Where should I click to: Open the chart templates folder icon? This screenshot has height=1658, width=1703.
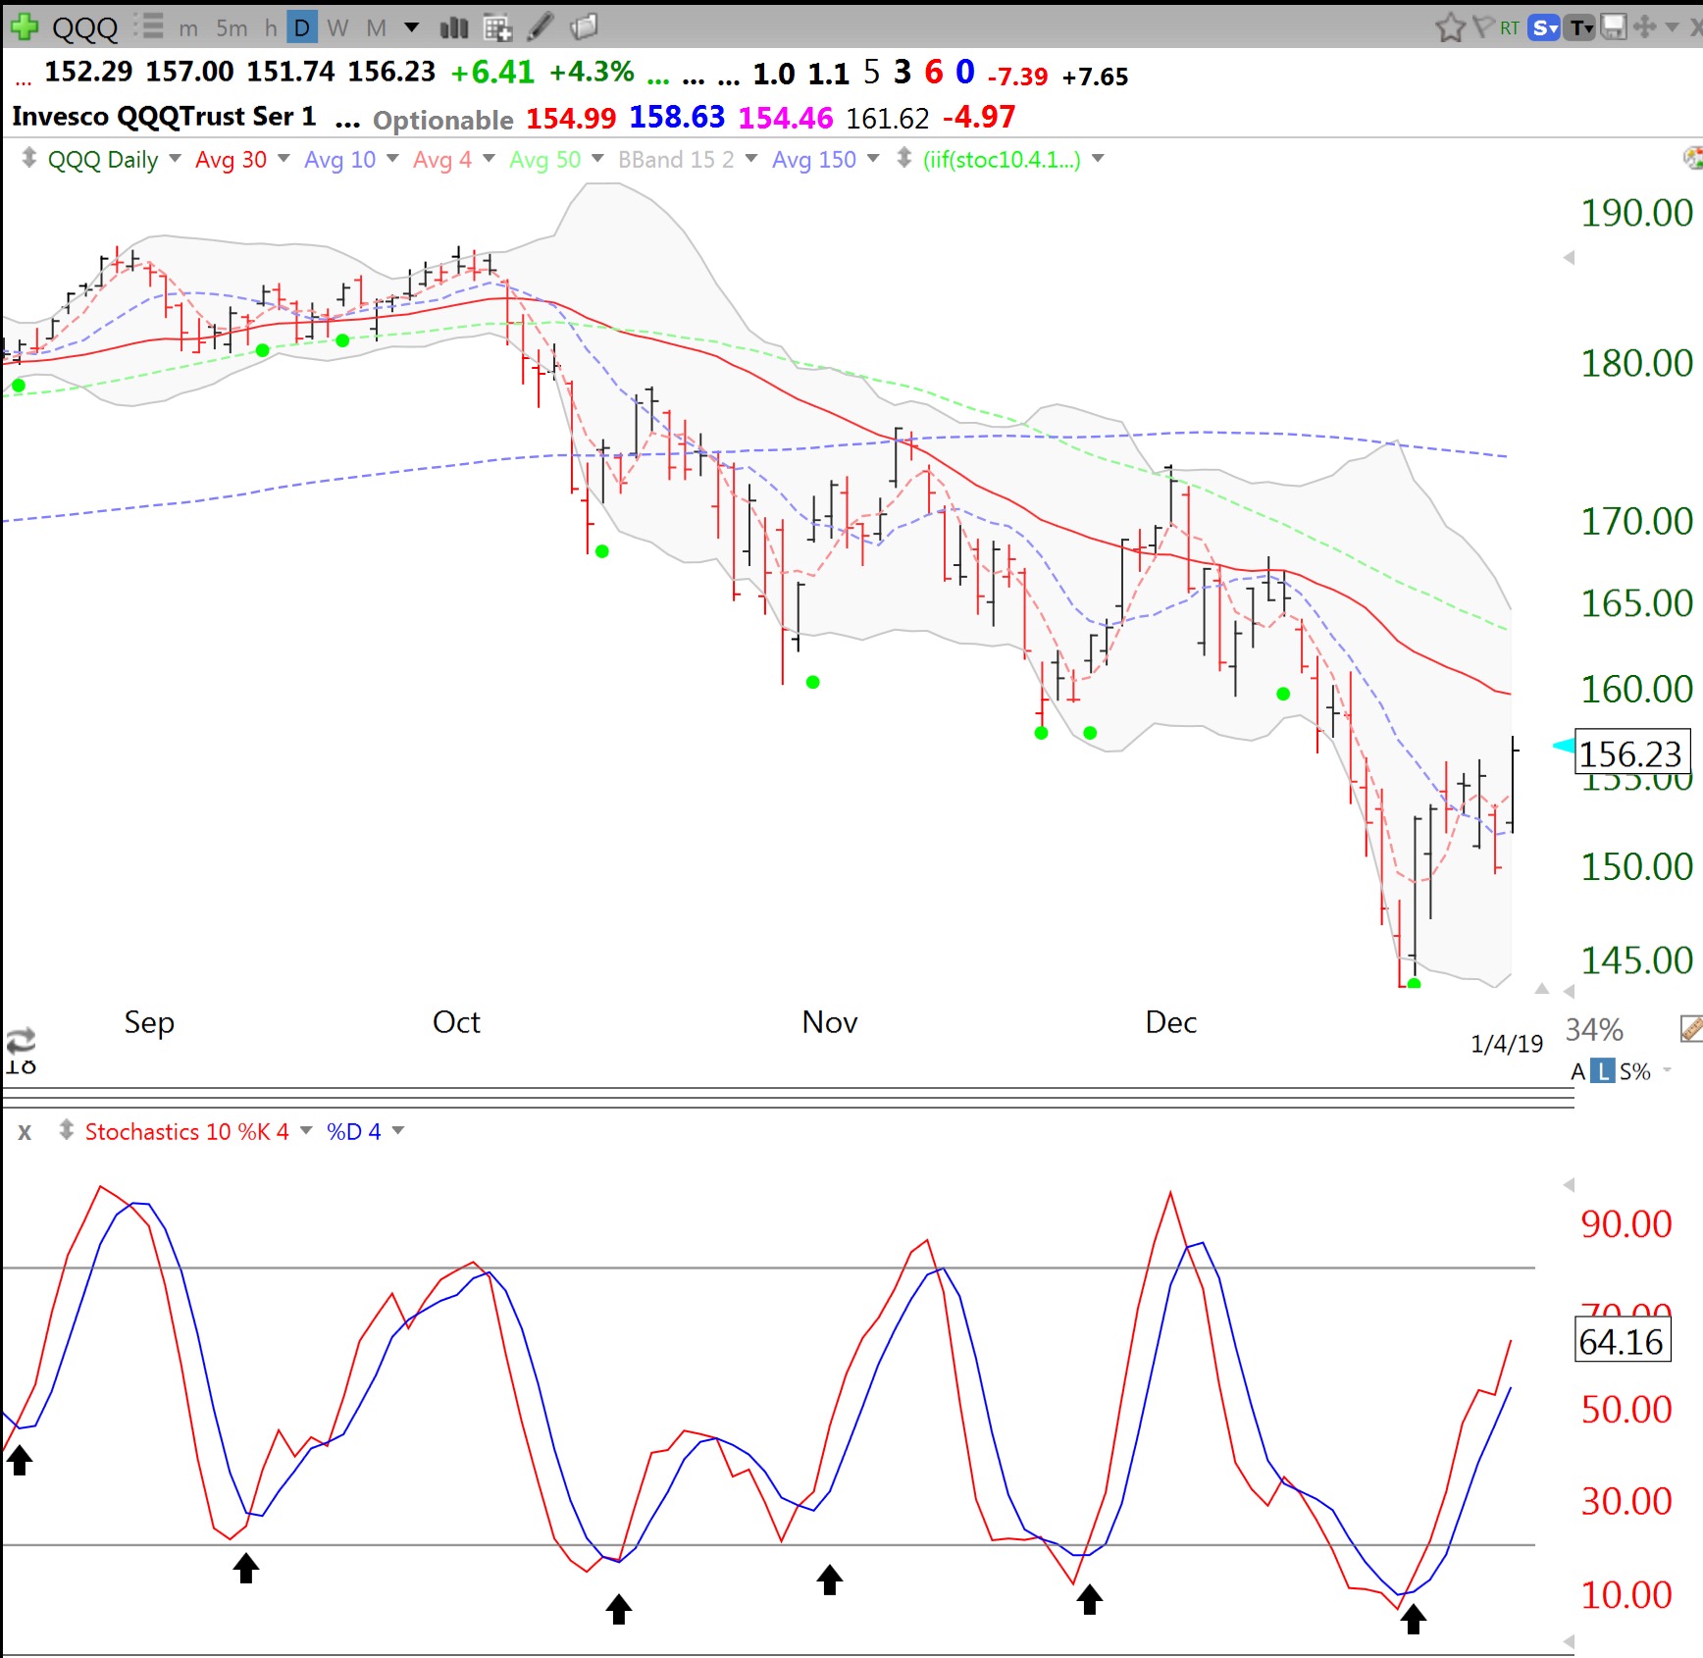(x=585, y=26)
